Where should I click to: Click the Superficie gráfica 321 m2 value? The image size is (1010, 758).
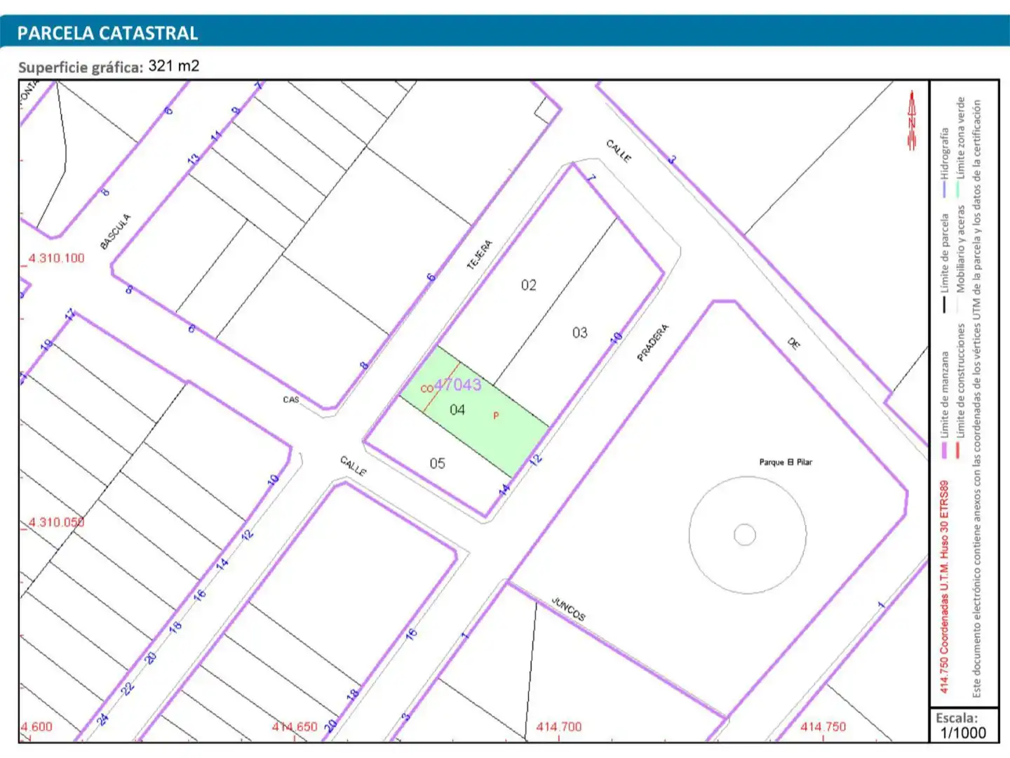click(174, 66)
